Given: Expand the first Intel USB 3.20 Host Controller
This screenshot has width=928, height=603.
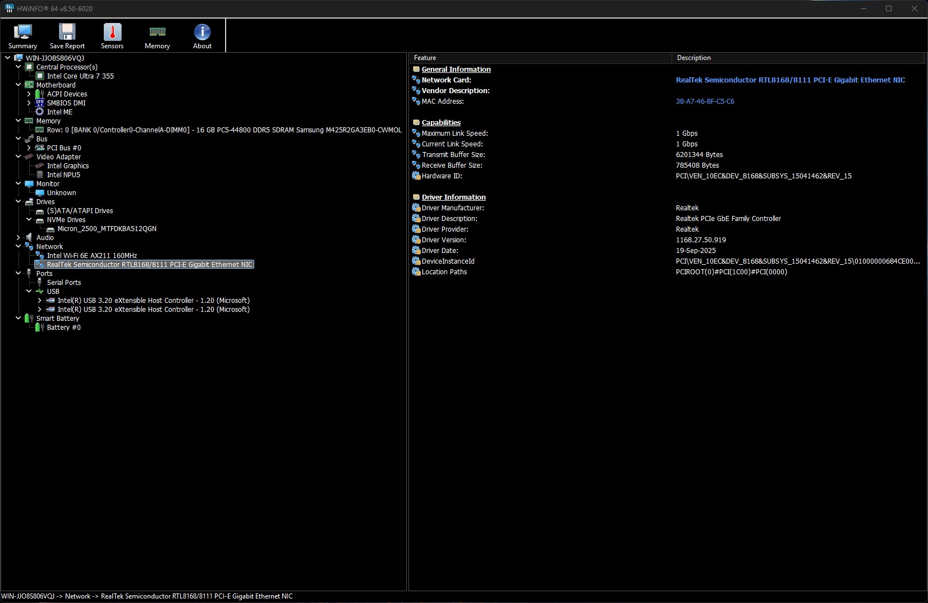Looking at the screenshot, I should point(39,301).
